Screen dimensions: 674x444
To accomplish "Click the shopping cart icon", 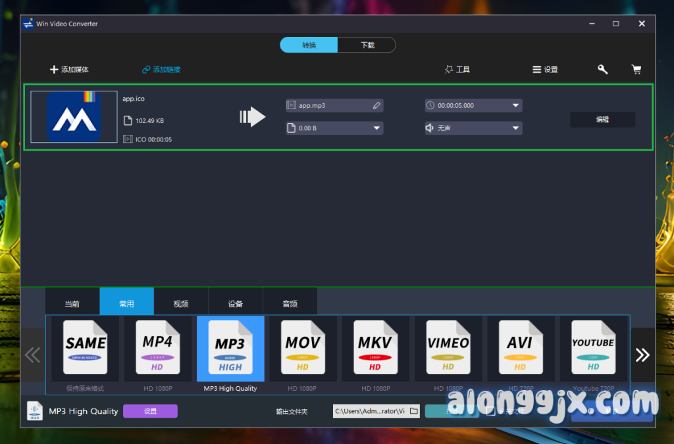I will 636,69.
